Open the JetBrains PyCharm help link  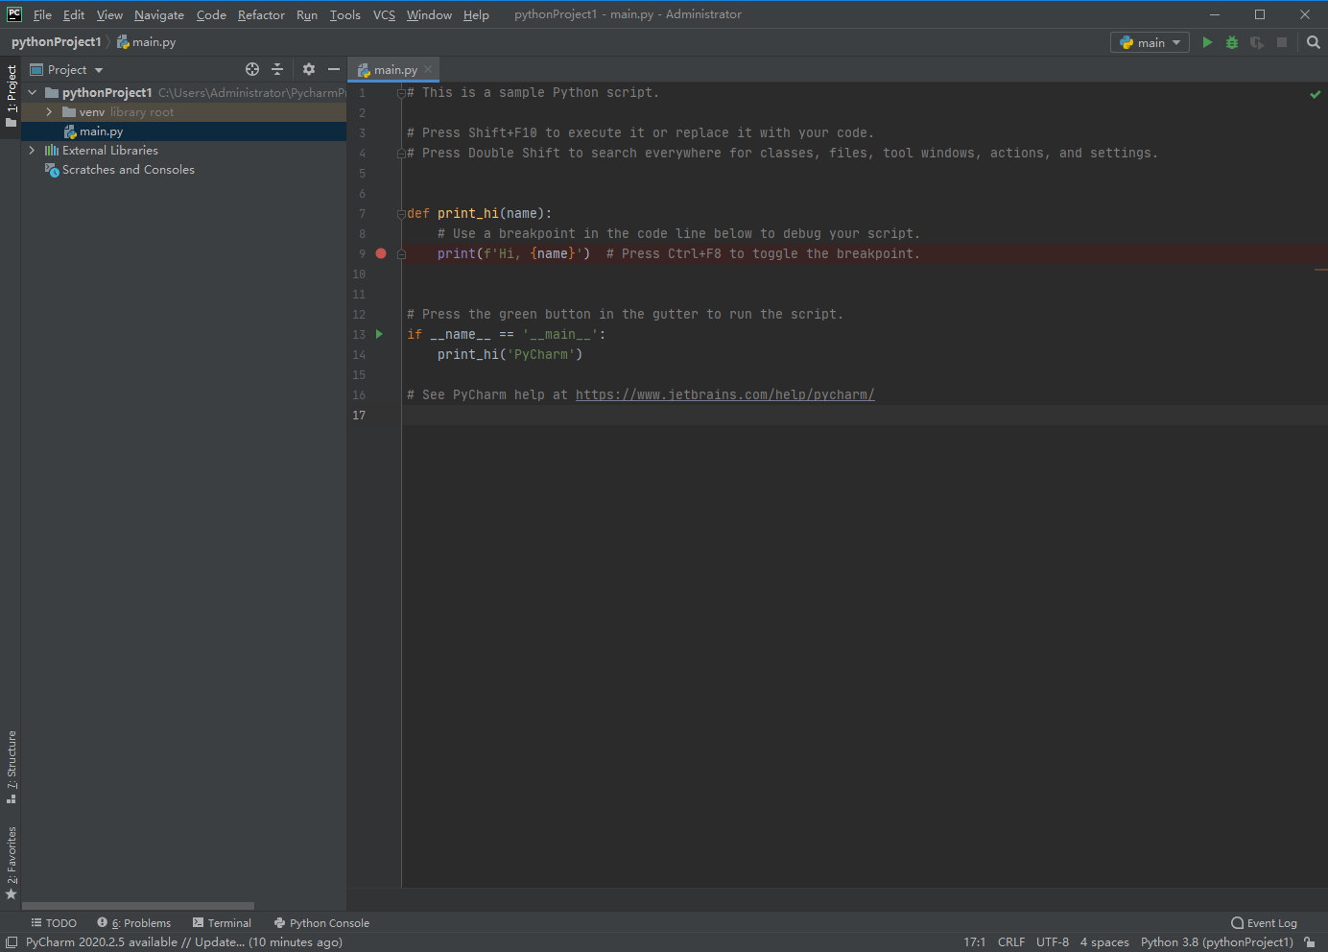(x=723, y=393)
